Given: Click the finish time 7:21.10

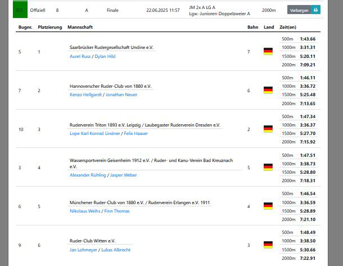Looking at the screenshot, I should (x=308, y=219).
